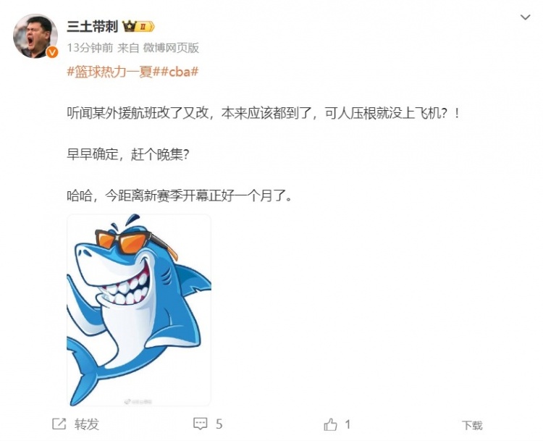Click the gold crown membership badge

pos(138,26)
